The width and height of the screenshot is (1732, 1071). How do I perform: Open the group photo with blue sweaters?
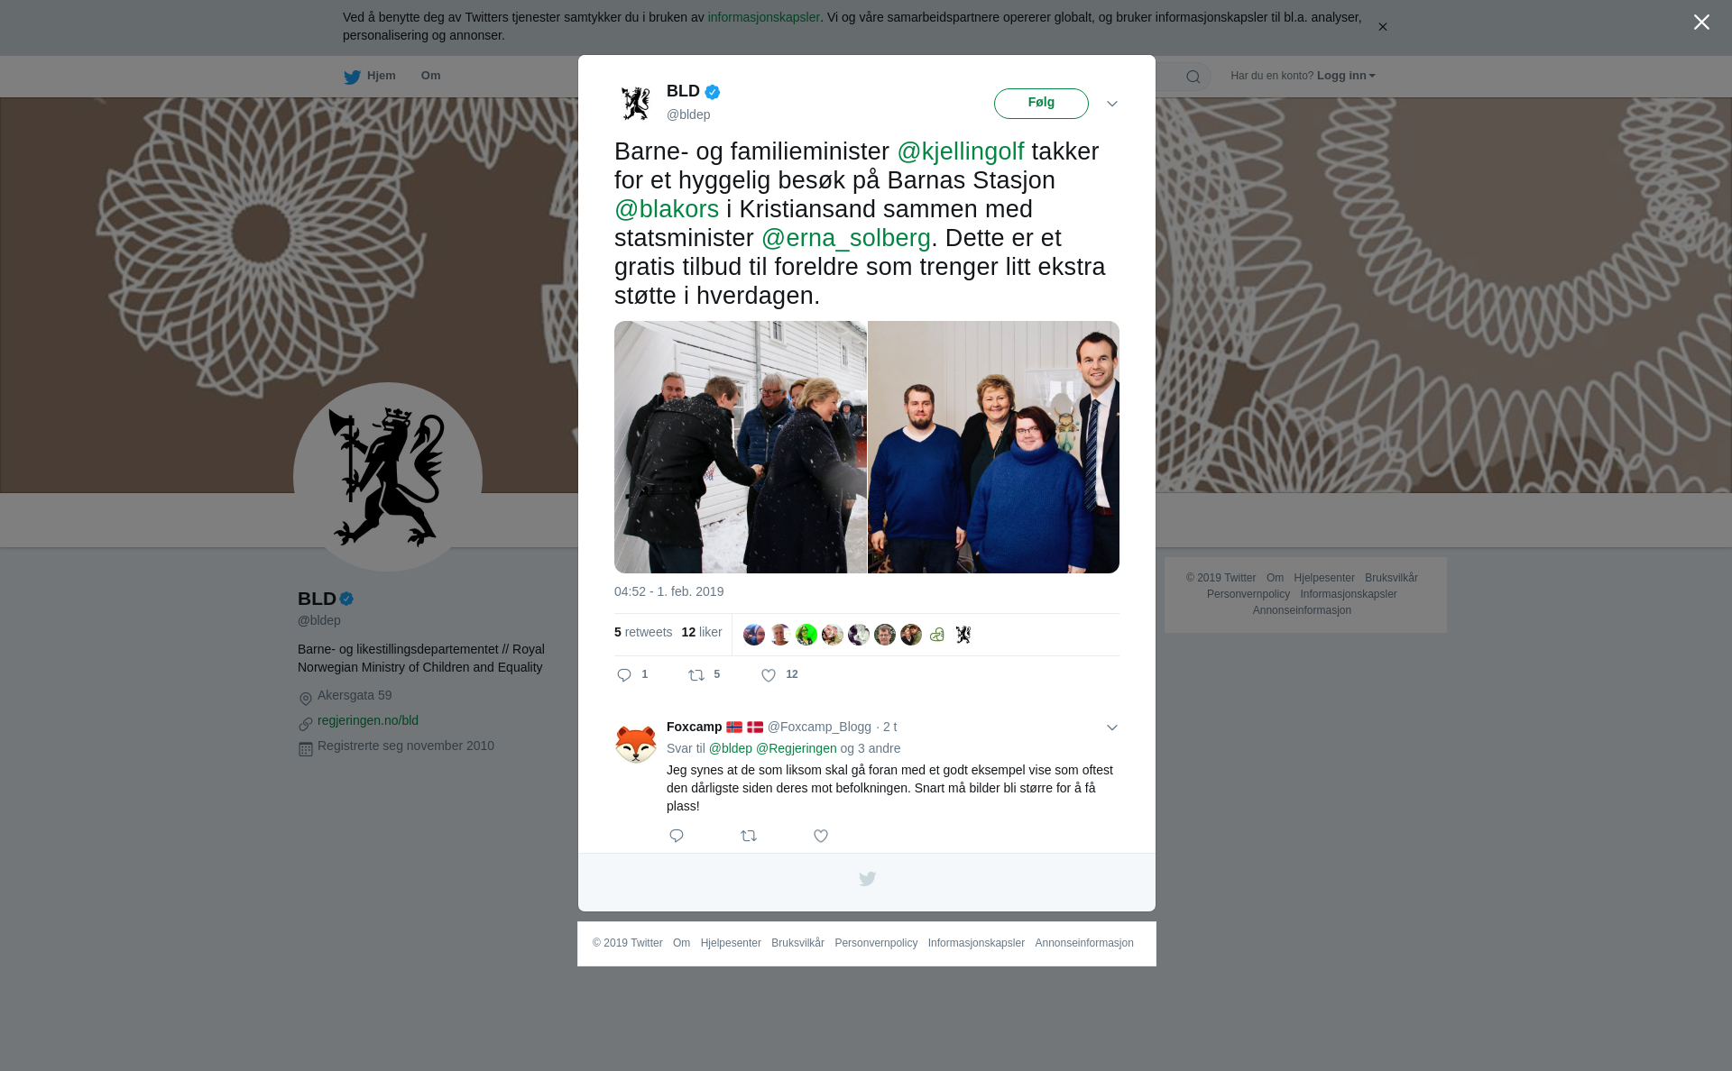pyautogui.click(x=993, y=447)
